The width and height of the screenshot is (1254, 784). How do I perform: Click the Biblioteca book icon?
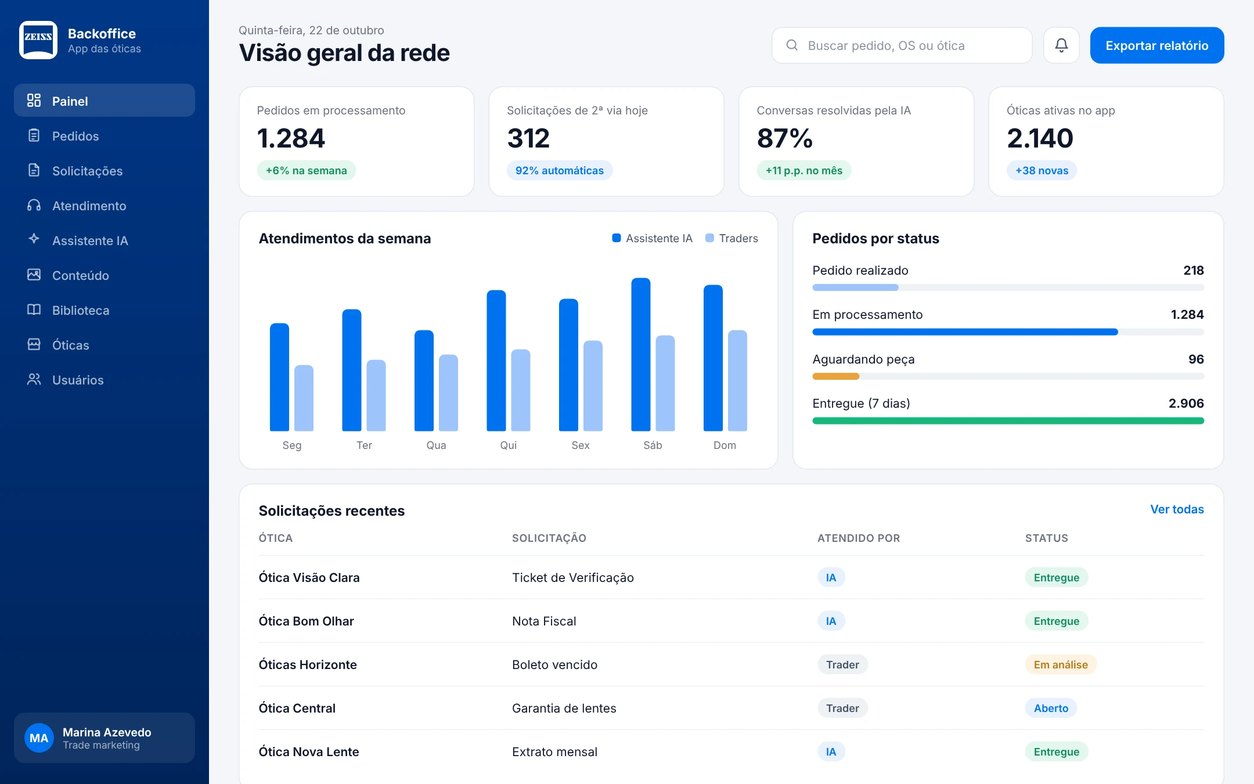tap(34, 310)
